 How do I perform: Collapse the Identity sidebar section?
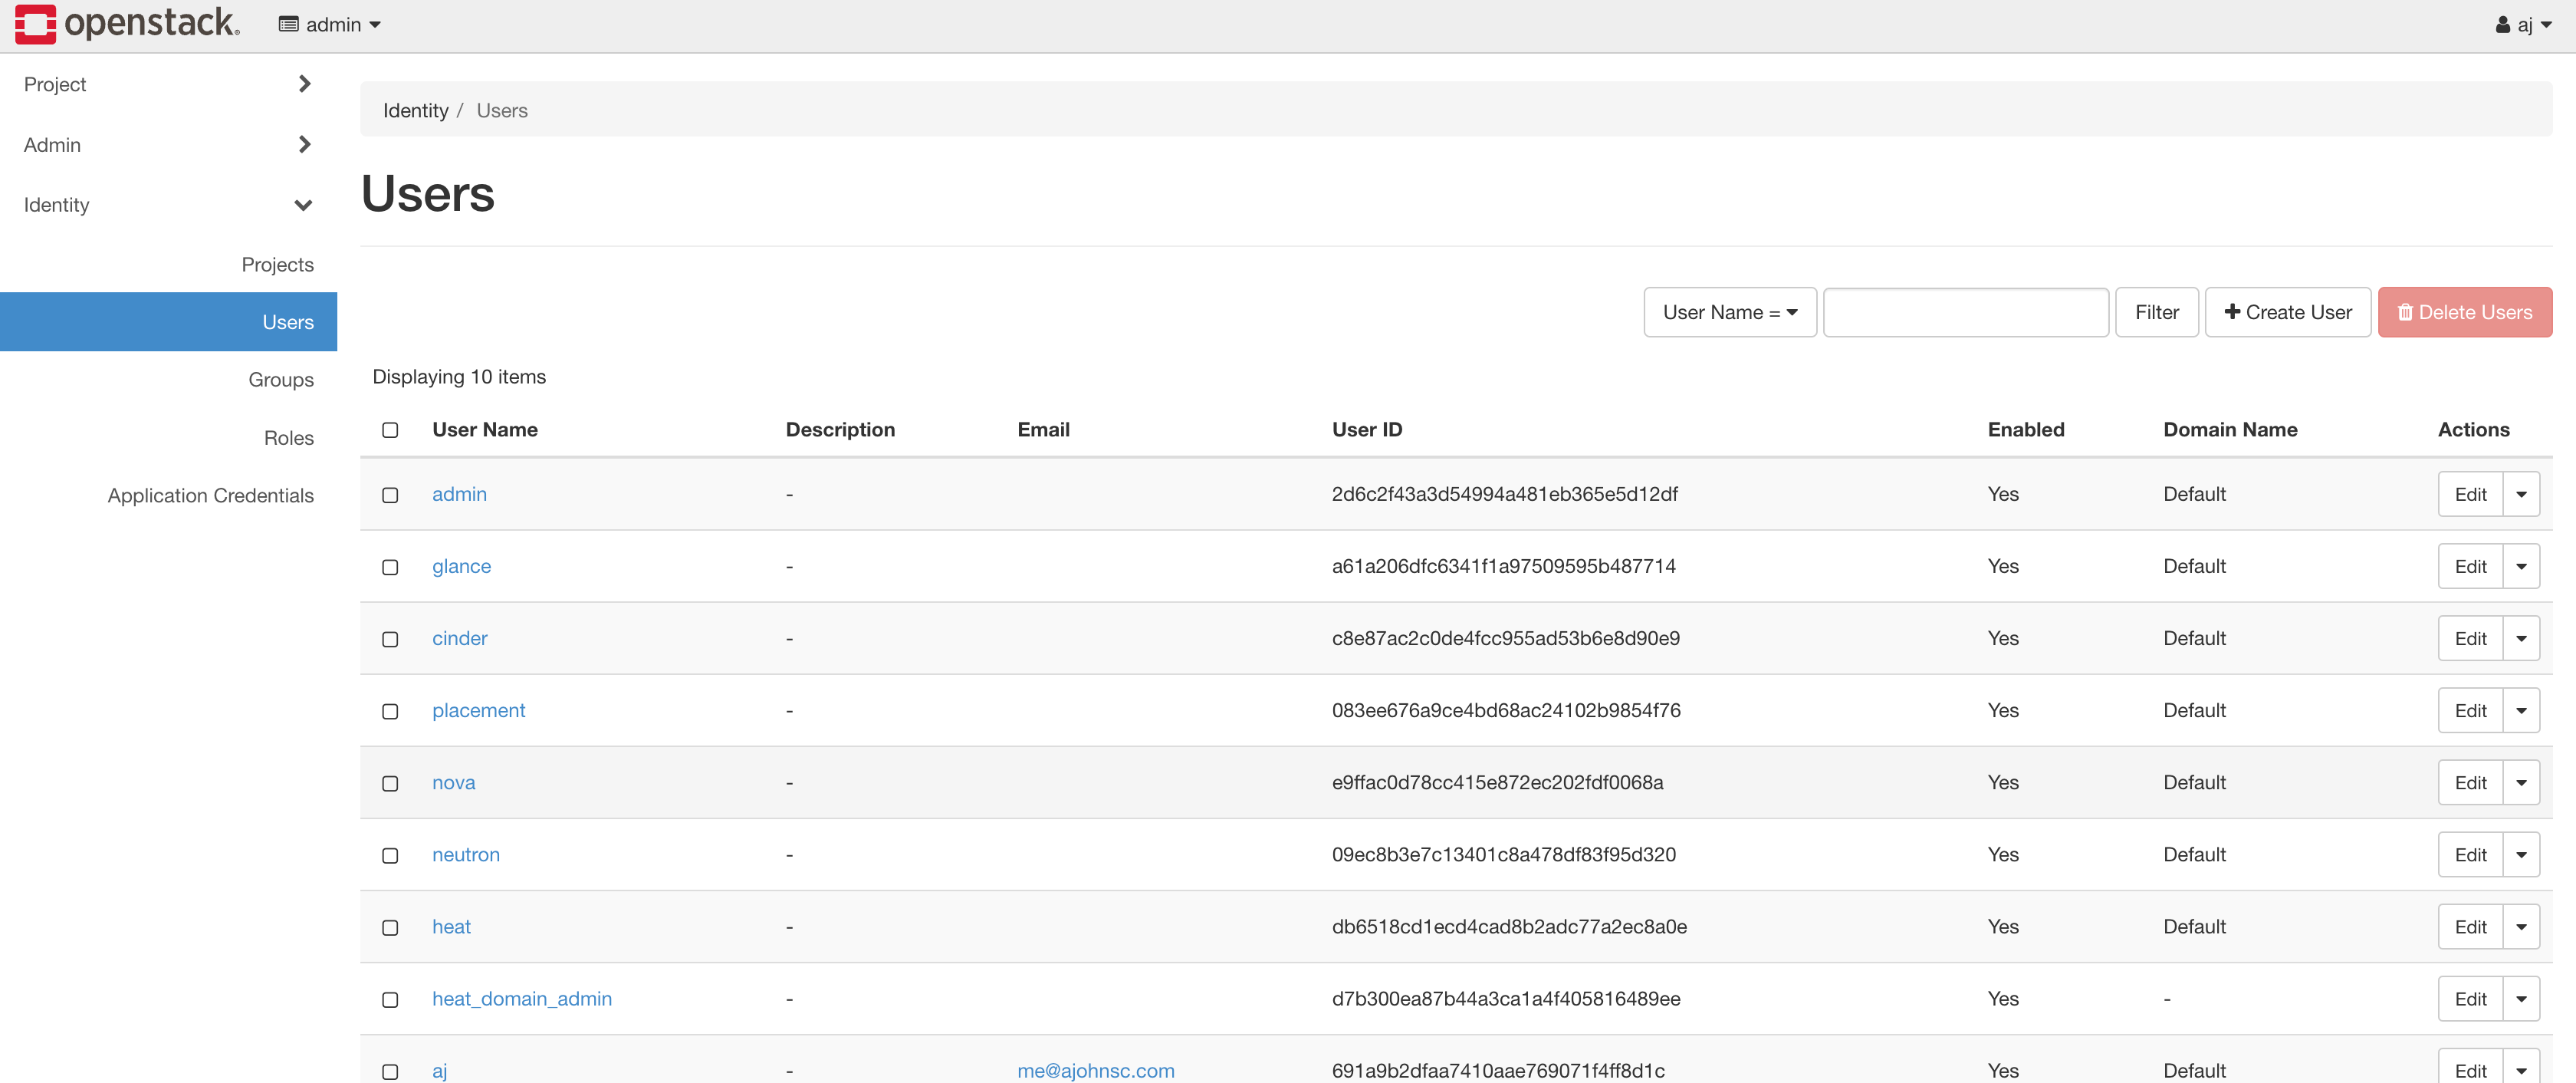pos(167,204)
